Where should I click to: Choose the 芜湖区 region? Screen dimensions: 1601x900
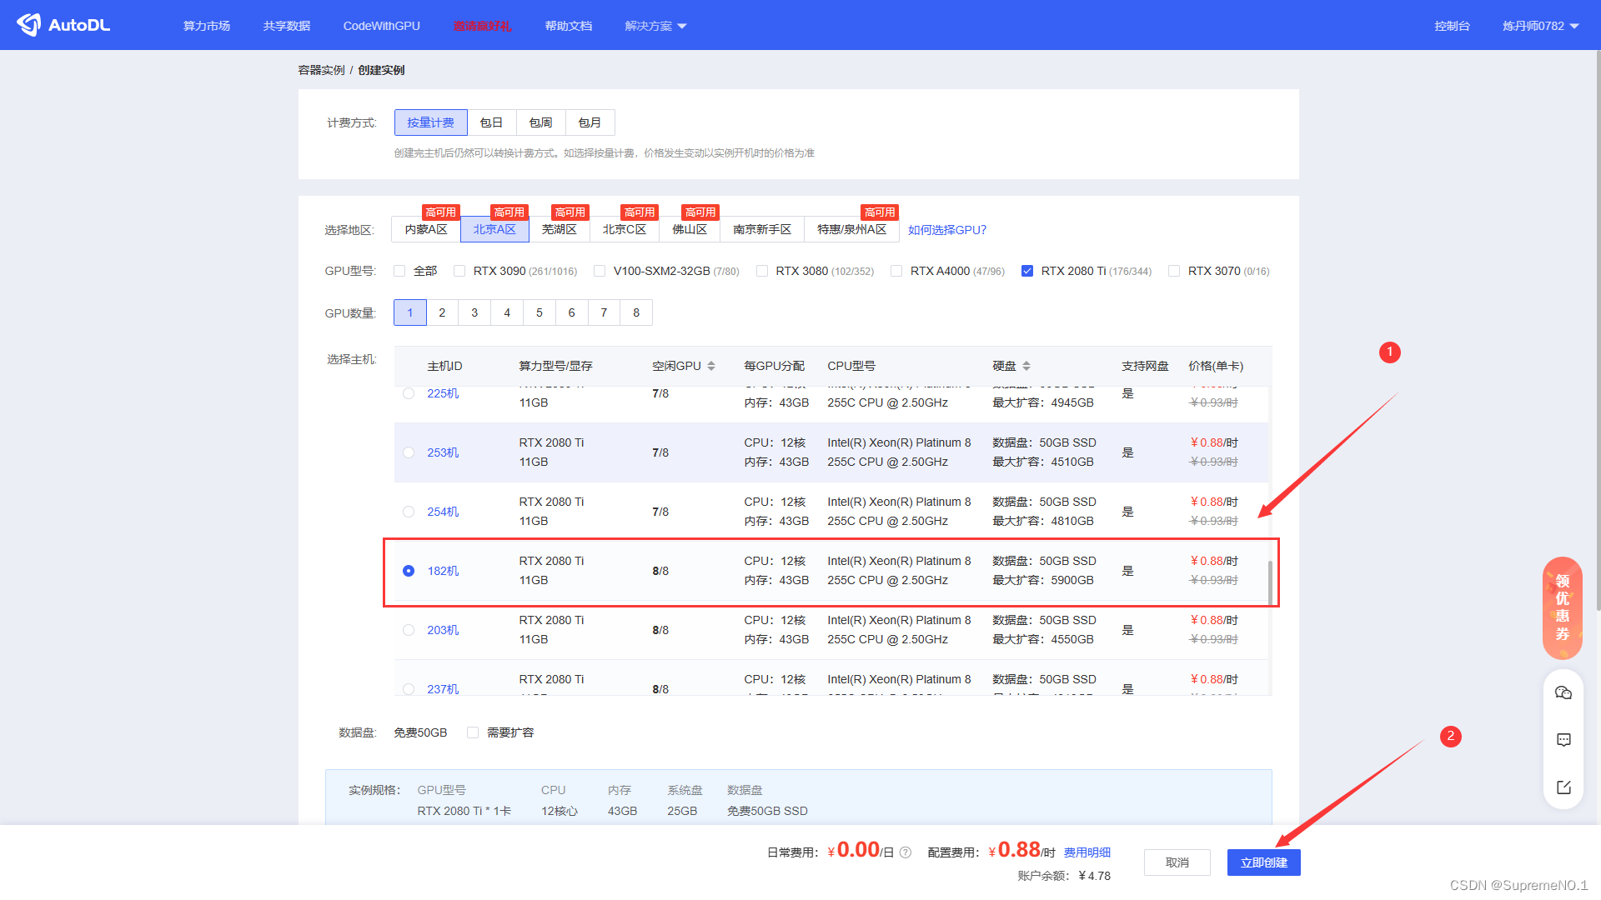coord(560,229)
